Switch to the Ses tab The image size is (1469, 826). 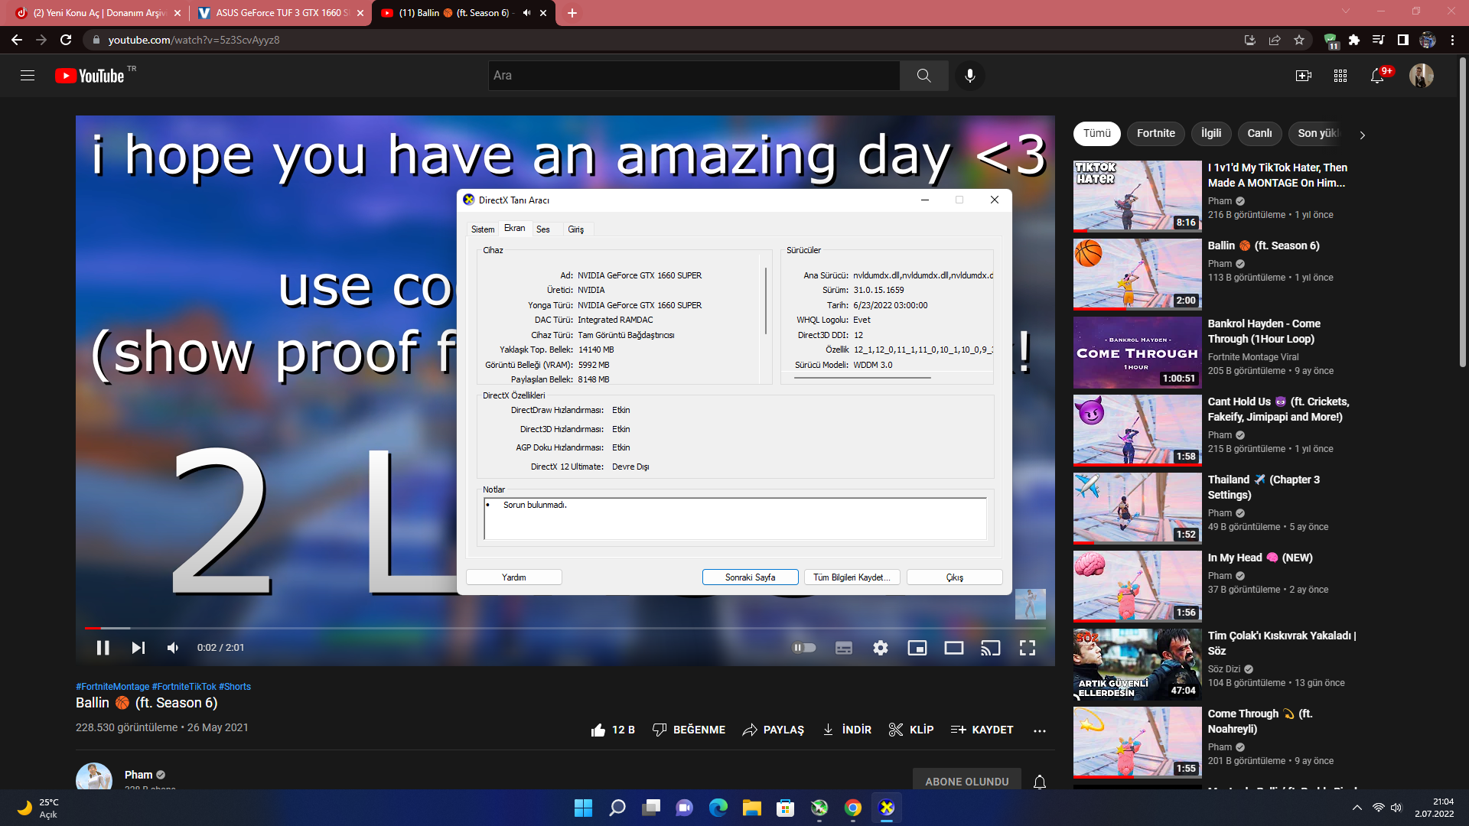pos(542,229)
